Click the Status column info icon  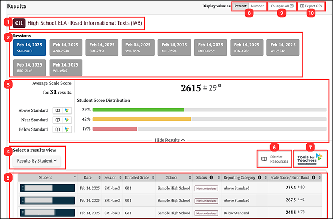coord(212,177)
